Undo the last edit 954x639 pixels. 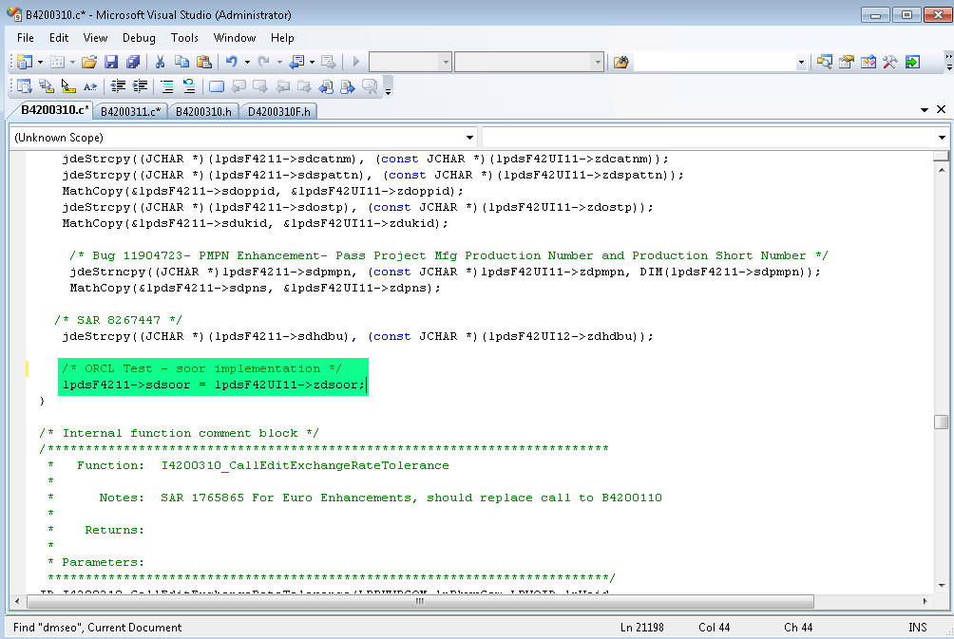tap(231, 62)
